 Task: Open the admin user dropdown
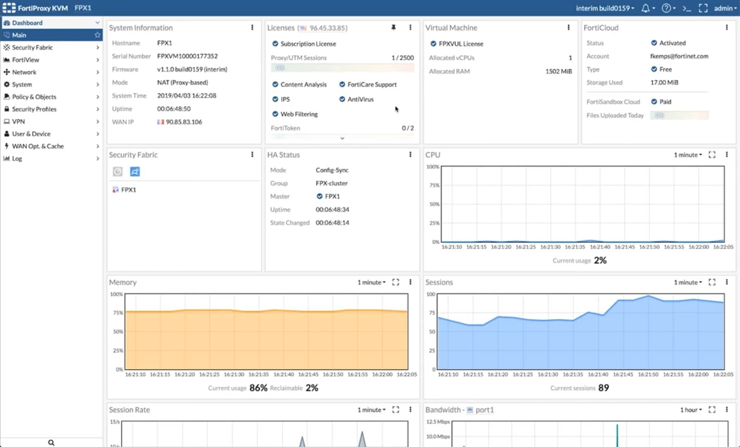[725, 8]
